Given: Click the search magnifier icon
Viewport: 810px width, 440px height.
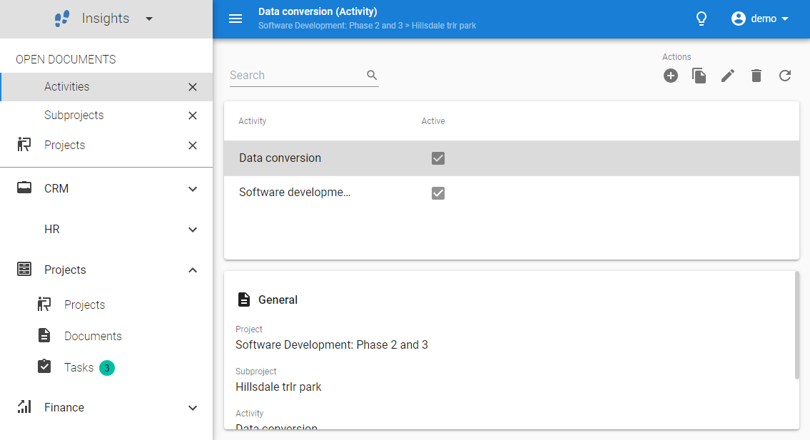Looking at the screenshot, I should (372, 75).
